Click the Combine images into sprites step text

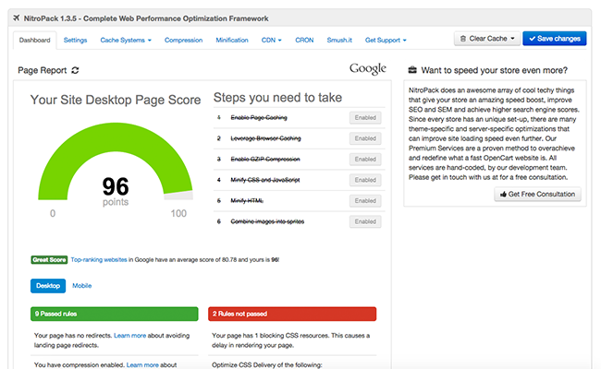(x=267, y=221)
